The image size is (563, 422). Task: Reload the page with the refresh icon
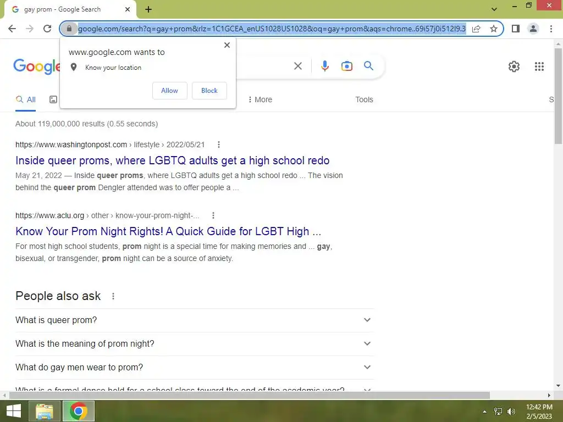click(x=47, y=29)
